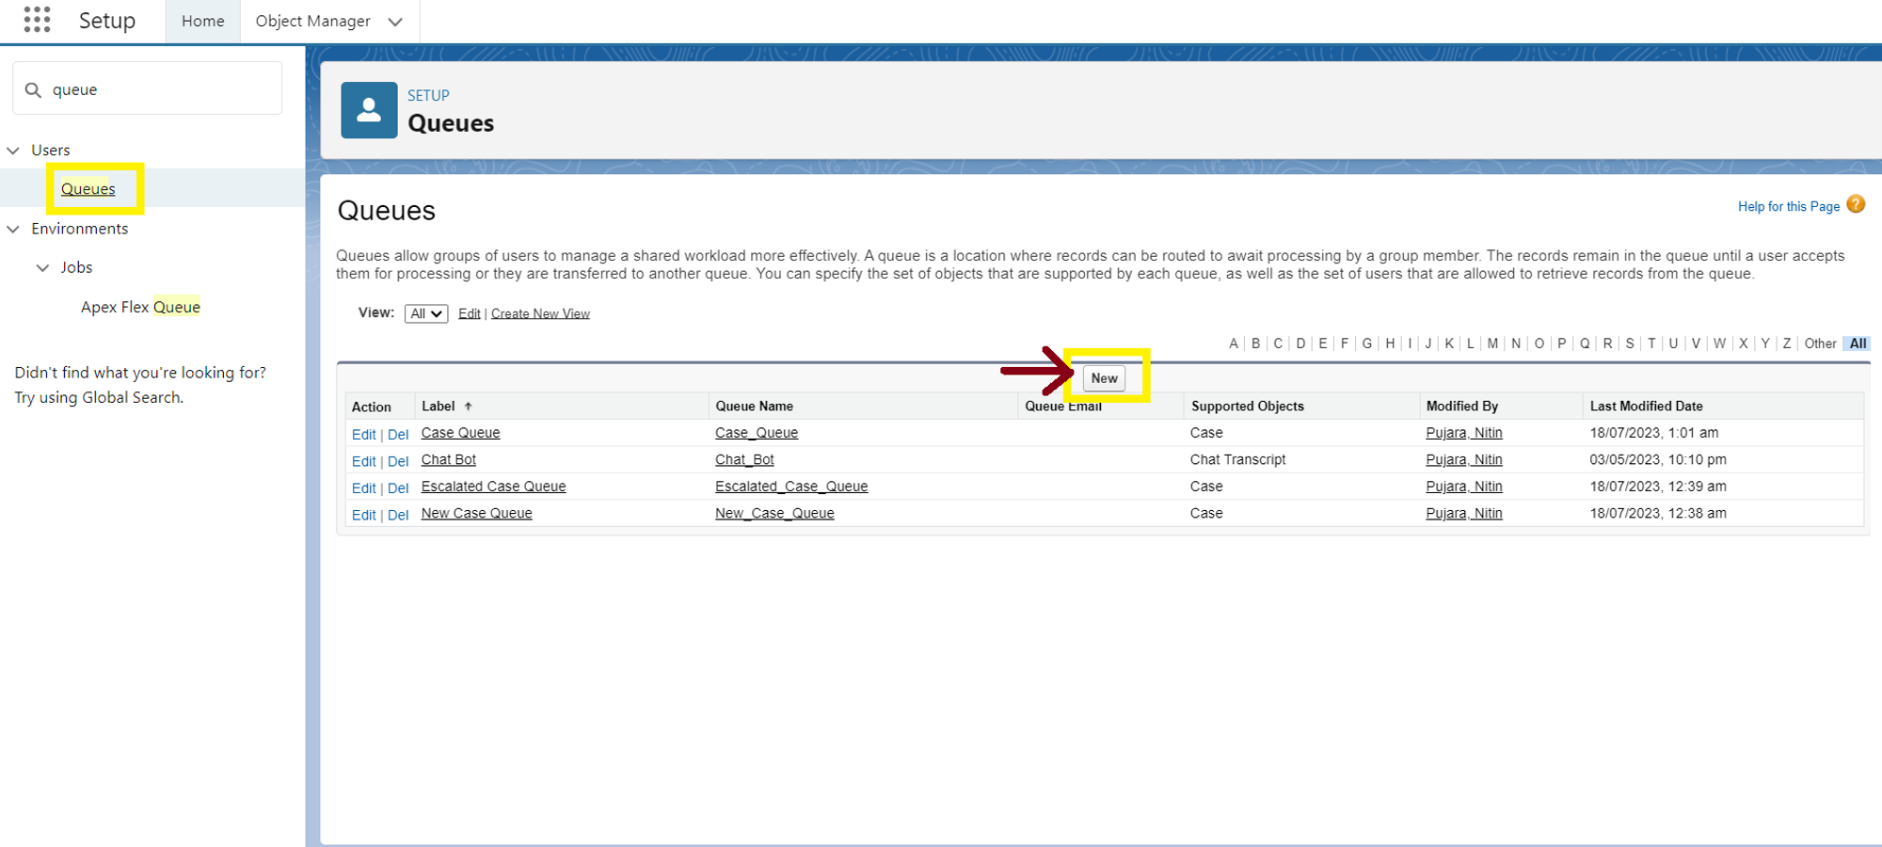Click Create New View link
The image size is (1882, 847).
coord(540,313)
